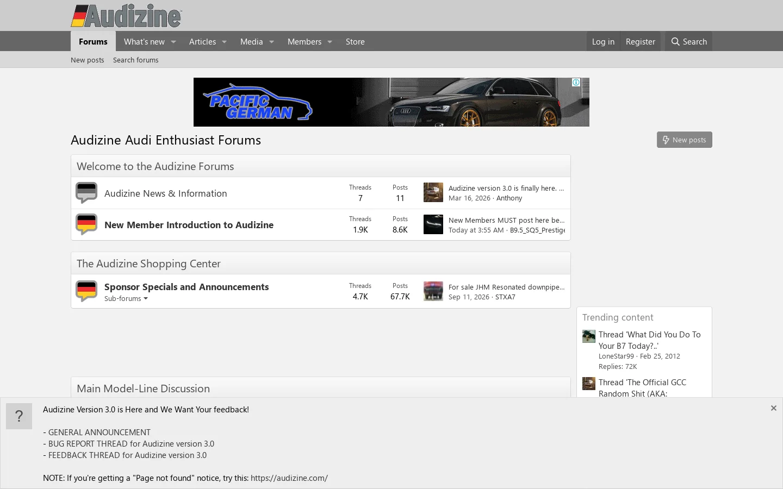Open the Pacific German banner advertisement

click(x=391, y=102)
